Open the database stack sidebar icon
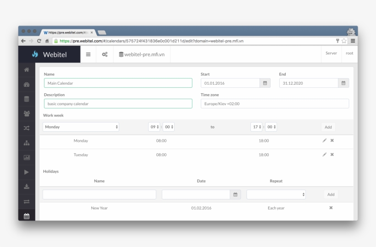Viewport: 376px width, 247px height. pyautogui.click(x=27, y=99)
